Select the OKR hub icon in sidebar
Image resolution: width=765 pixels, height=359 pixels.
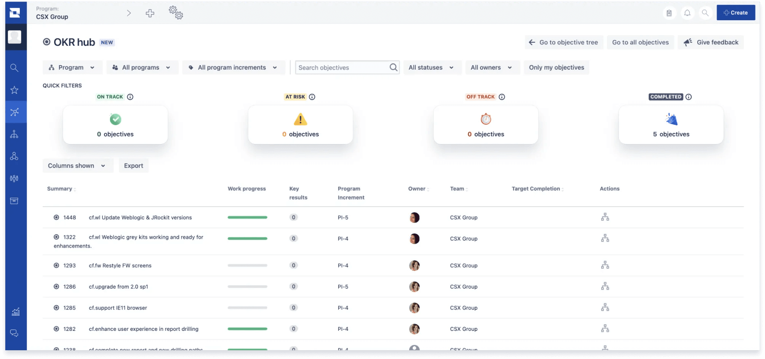14,112
